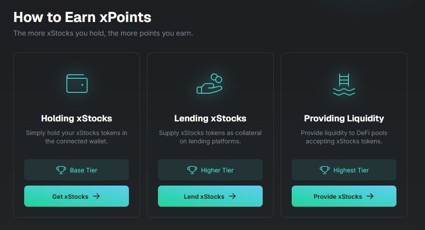Select the Higher Tier badge

(210, 170)
